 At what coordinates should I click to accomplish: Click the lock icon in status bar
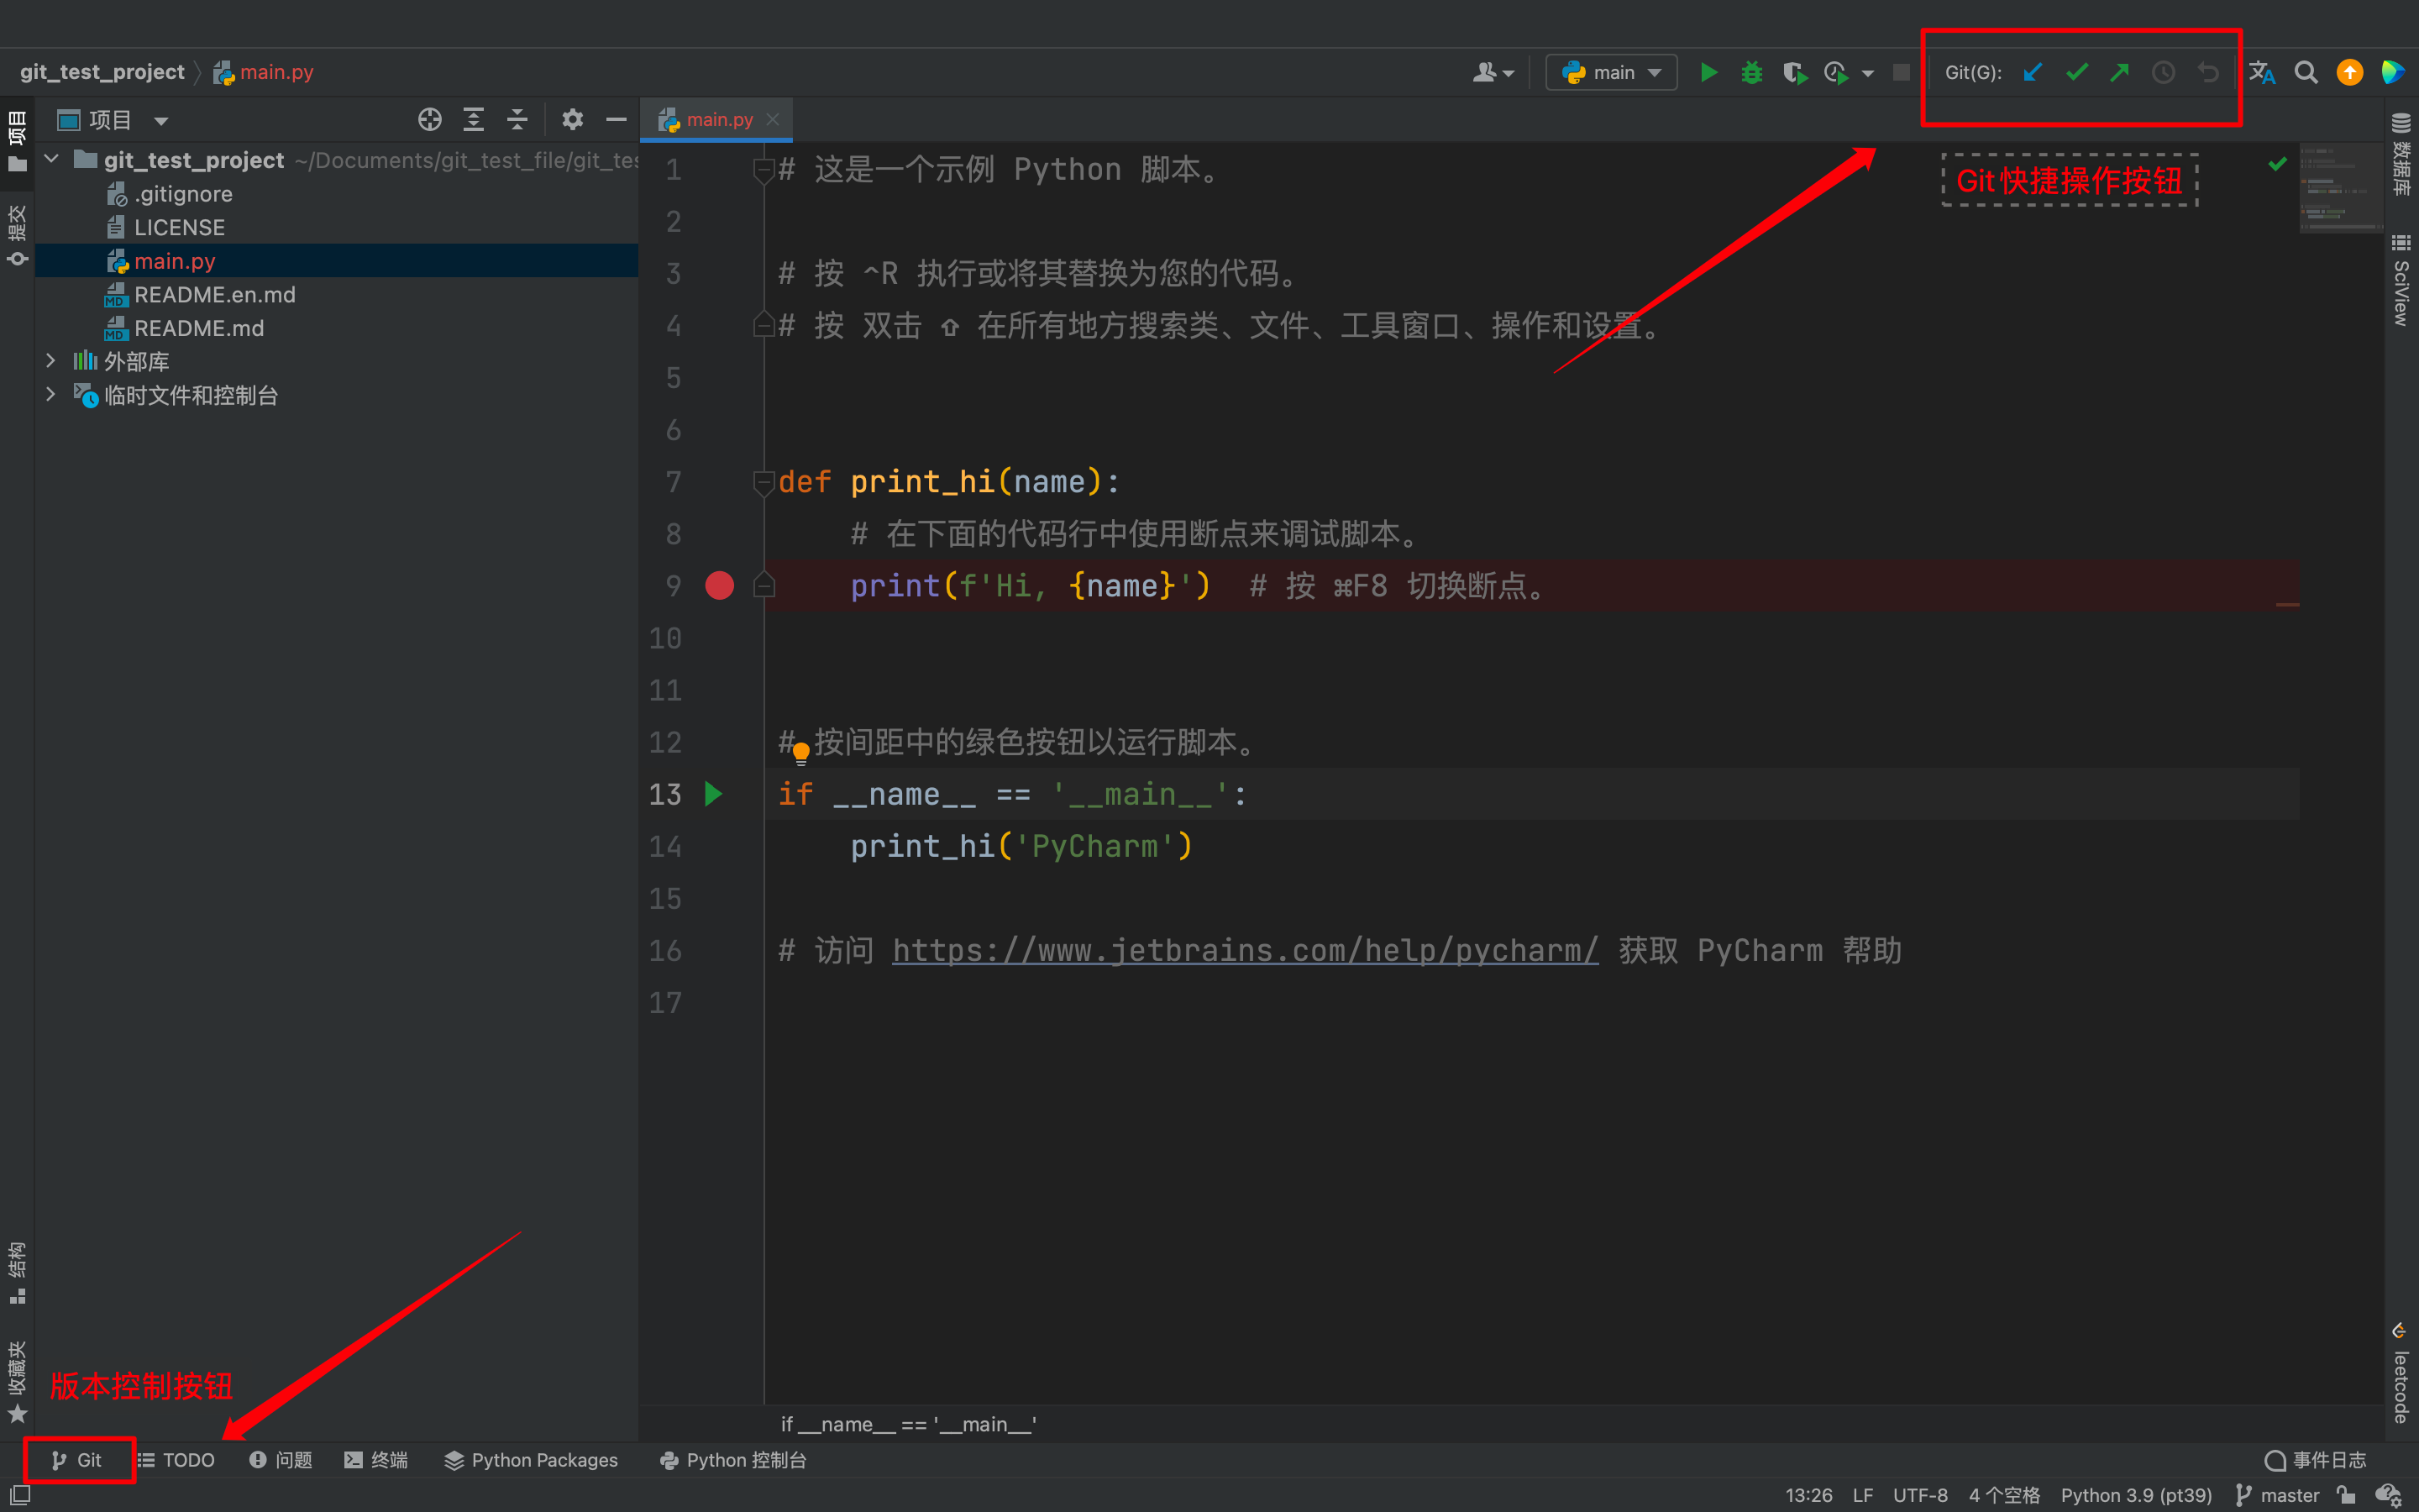pyautogui.click(x=2346, y=1495)
